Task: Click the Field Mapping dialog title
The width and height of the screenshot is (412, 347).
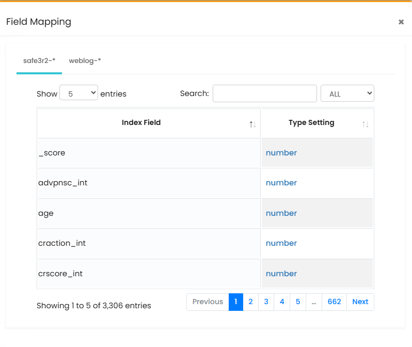Action: [x=39, y=22]
